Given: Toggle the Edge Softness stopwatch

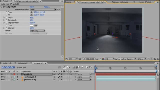Looking at the screenshot, I should pyautogui.click(x=6, y=23).
